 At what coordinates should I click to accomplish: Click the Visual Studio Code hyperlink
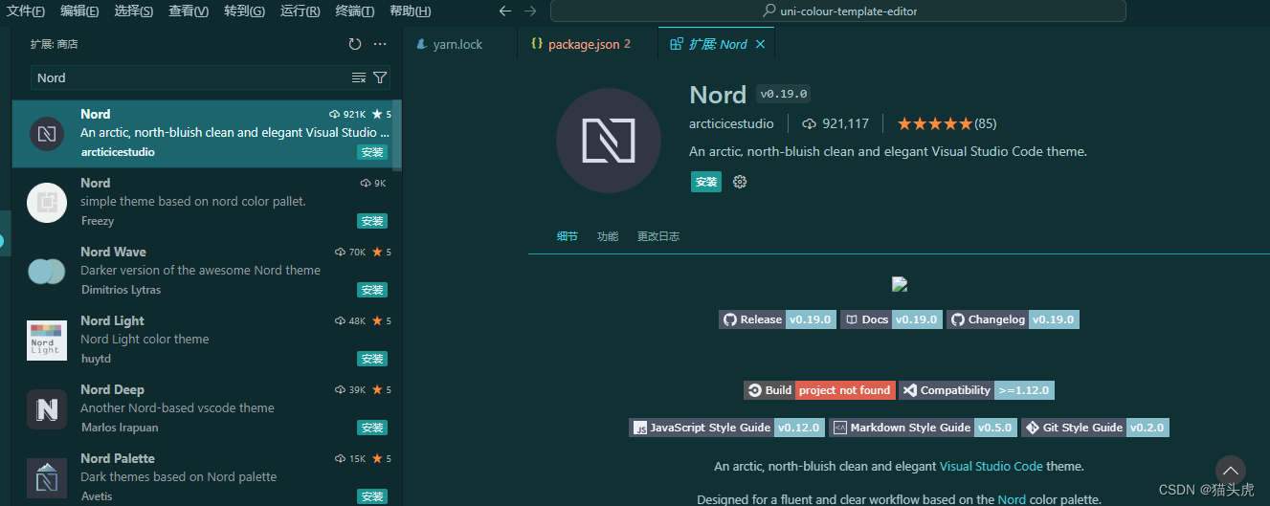click(991, 466)
